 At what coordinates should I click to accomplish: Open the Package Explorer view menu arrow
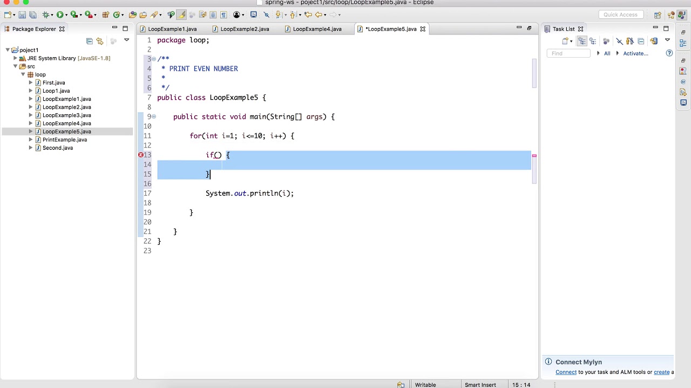click(x=126, y=40)
